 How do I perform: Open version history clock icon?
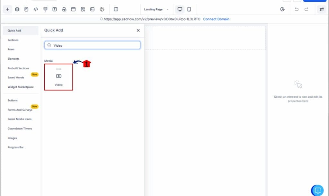pyautogui.click(x=282, y=9)
